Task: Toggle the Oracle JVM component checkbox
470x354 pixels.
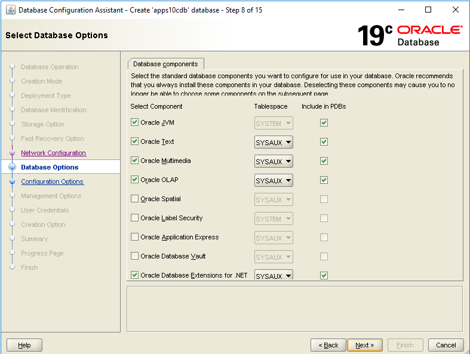Action: (x=134, y=122)
